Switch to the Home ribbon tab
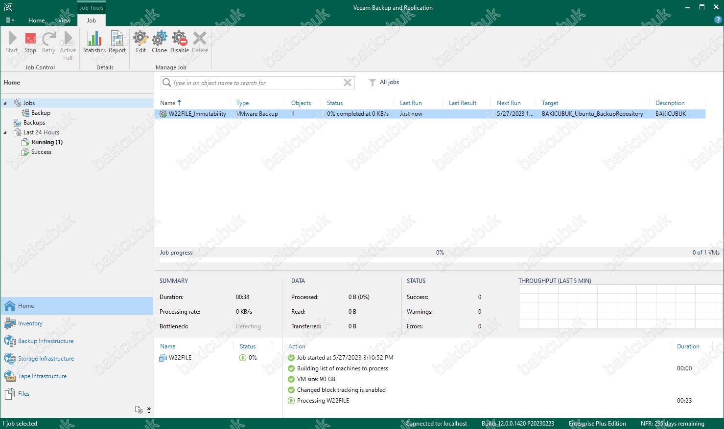 [36, 21]
